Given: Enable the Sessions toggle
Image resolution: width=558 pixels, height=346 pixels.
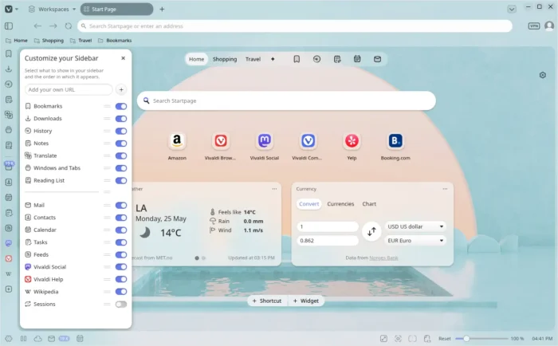Looking at the screenshot, I should point(121,304).
